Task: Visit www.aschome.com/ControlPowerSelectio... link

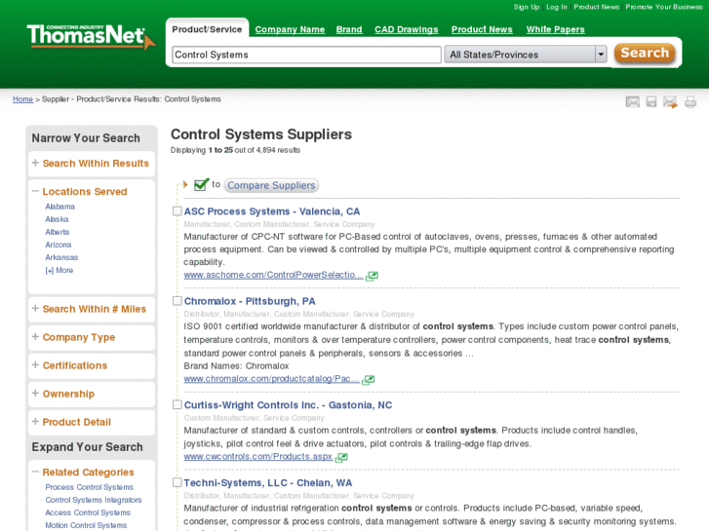Action: [273, 275]
